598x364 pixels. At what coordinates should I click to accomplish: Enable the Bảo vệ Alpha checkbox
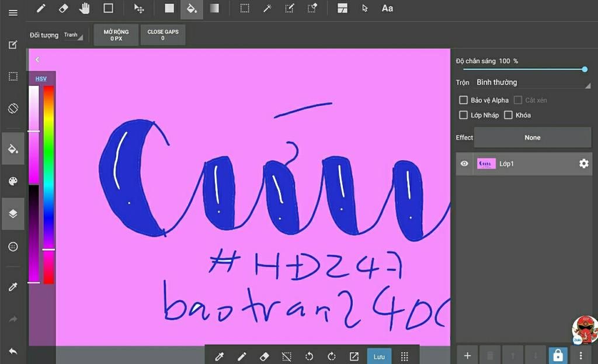463,100
